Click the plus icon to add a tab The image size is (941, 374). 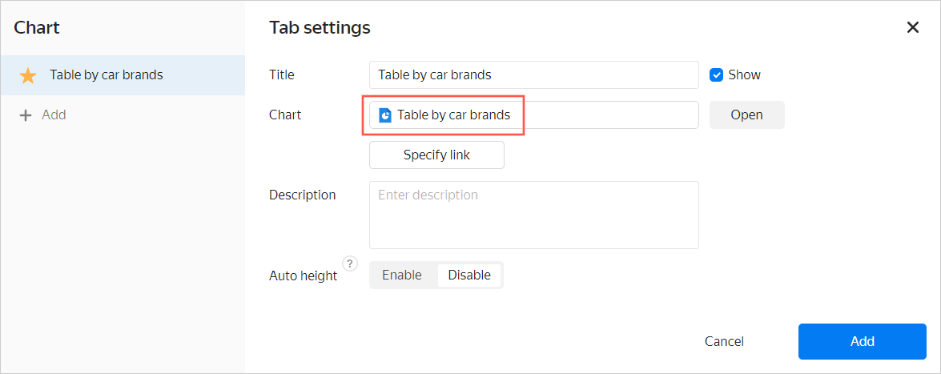pyautogui.click(x=26, y=115)
